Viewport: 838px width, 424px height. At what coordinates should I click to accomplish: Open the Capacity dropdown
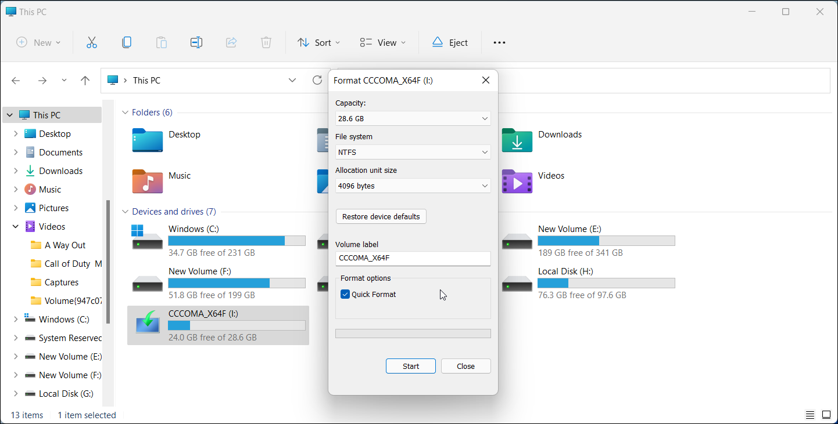pos(413,118)
